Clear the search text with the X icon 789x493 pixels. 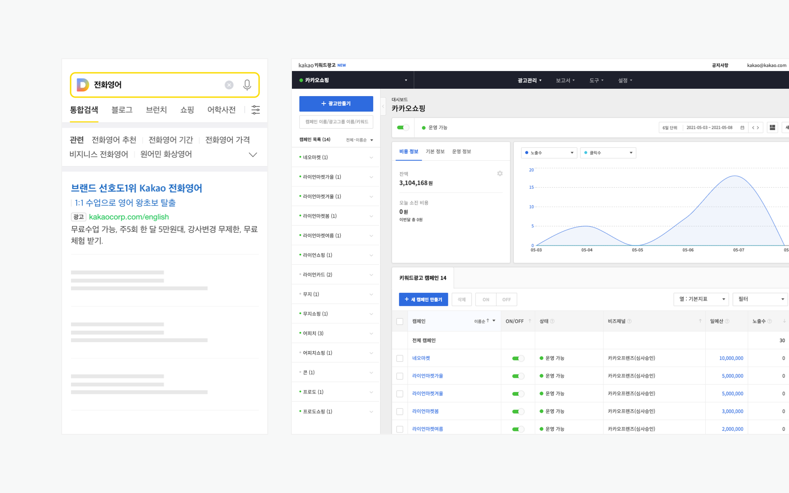pyautogui.click(x=229, y=85)
